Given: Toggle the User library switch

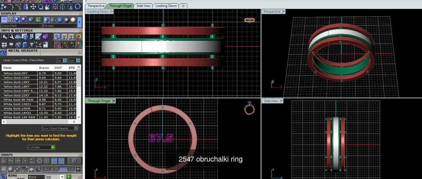Looking at the screenshot, I should coord(74,60).
